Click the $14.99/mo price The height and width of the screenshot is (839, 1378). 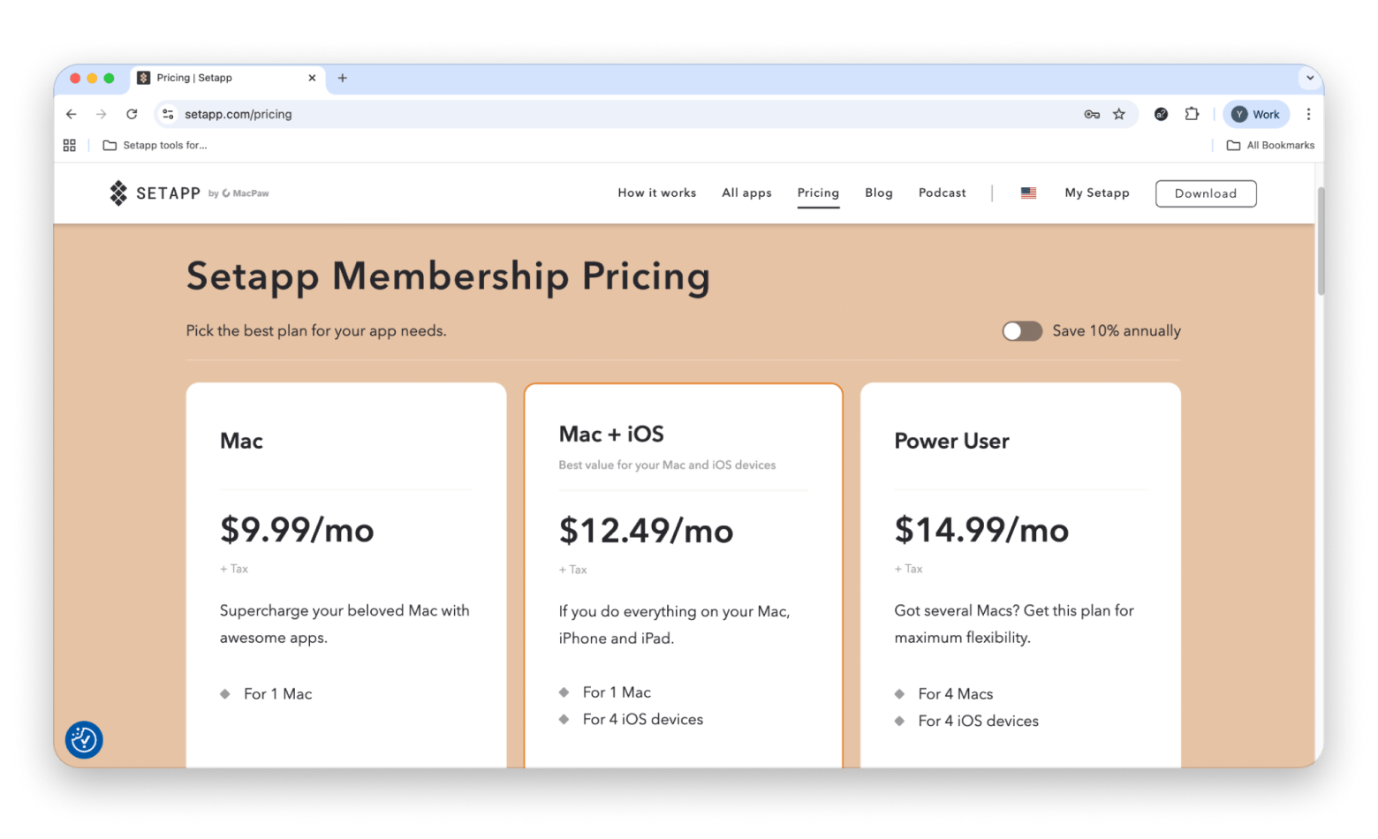click(x=981, y=530)
